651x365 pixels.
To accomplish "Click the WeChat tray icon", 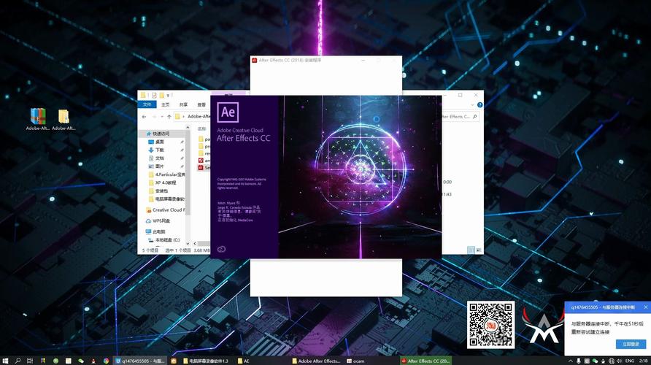I will (x=595, y=361).
